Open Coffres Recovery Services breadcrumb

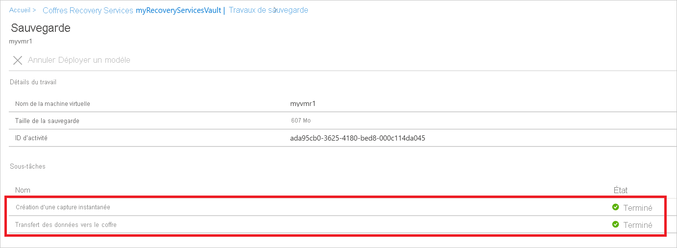point(88,10)
